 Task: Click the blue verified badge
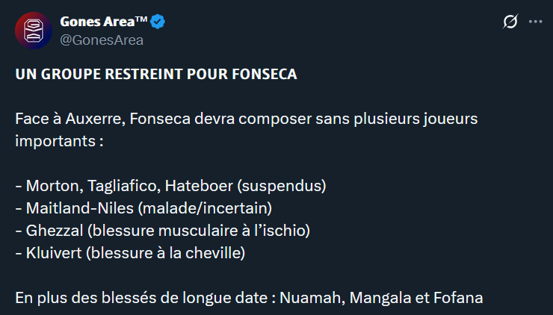pyautogui.click(x=158, y=22)
